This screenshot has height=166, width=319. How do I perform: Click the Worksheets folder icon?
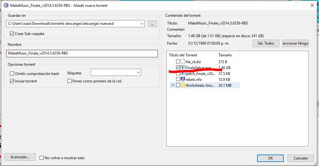(x=183, y=85)
